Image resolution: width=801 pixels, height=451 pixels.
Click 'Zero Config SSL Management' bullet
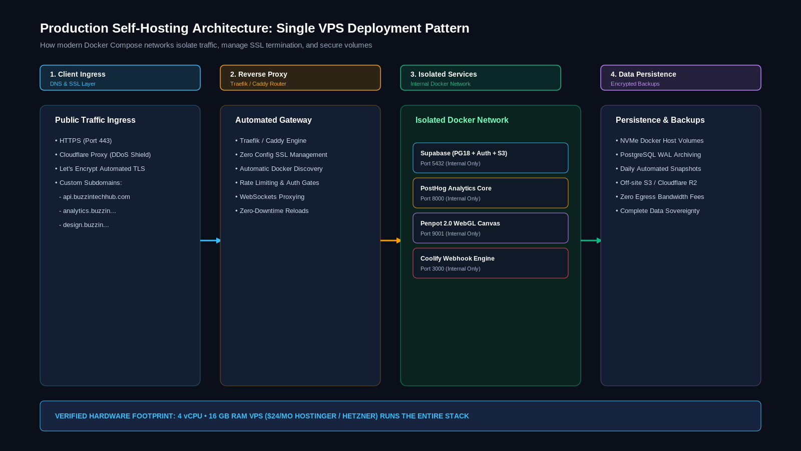pyautogui.click(x=281, y=155)
